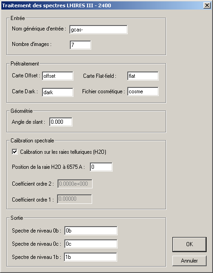Image resolution: width=213 pixels, height=273 pixels.
Task: Click the Spectre de niveau 0b label
Action: [x=36, y=231]
